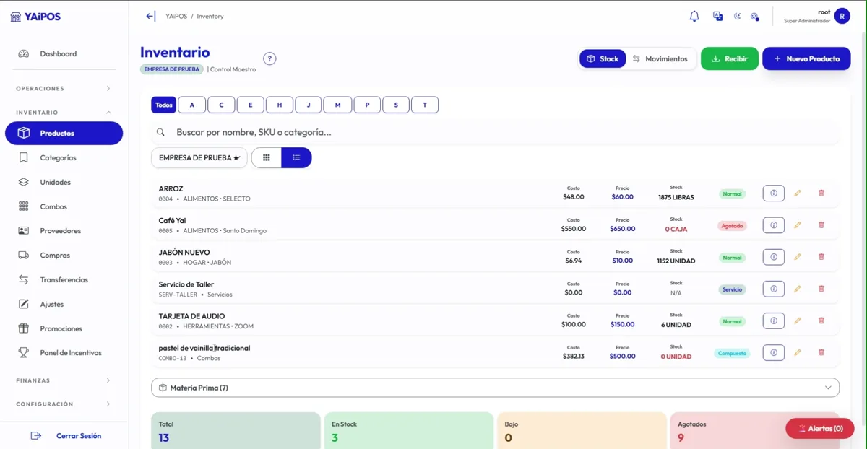867x449 pixels.
Task: Select the Todos filter tab
Action: (164, 105)
